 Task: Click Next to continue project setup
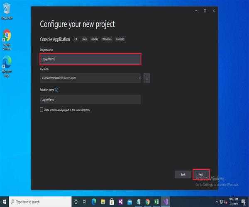[x=201, y=174]
